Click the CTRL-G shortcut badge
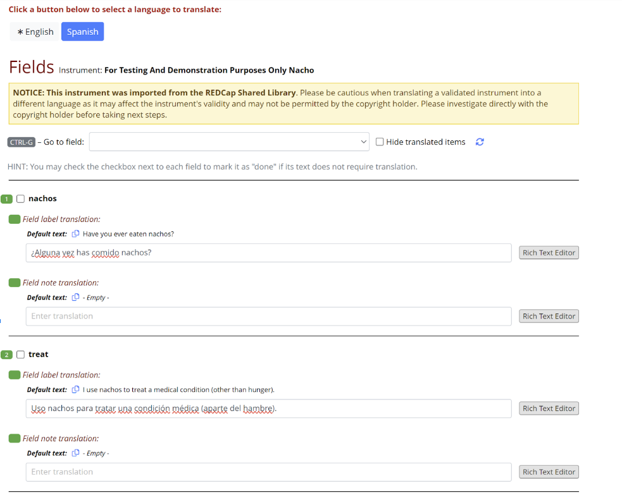The height and width of the screenshot is (500, 622). pos(22,142)
